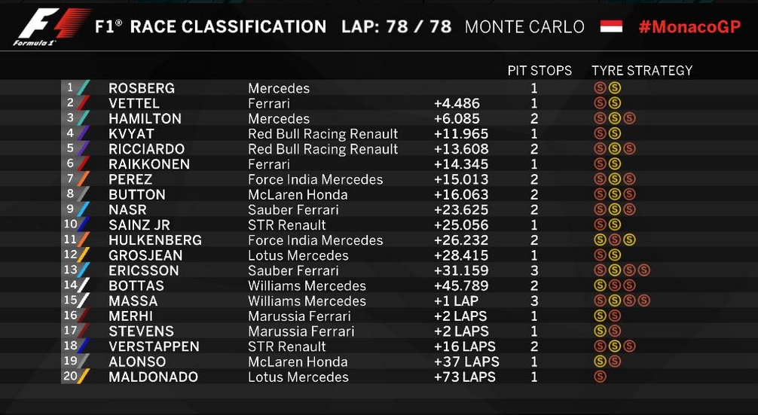Click Maldonado's single tyre icon

[600, 377]
